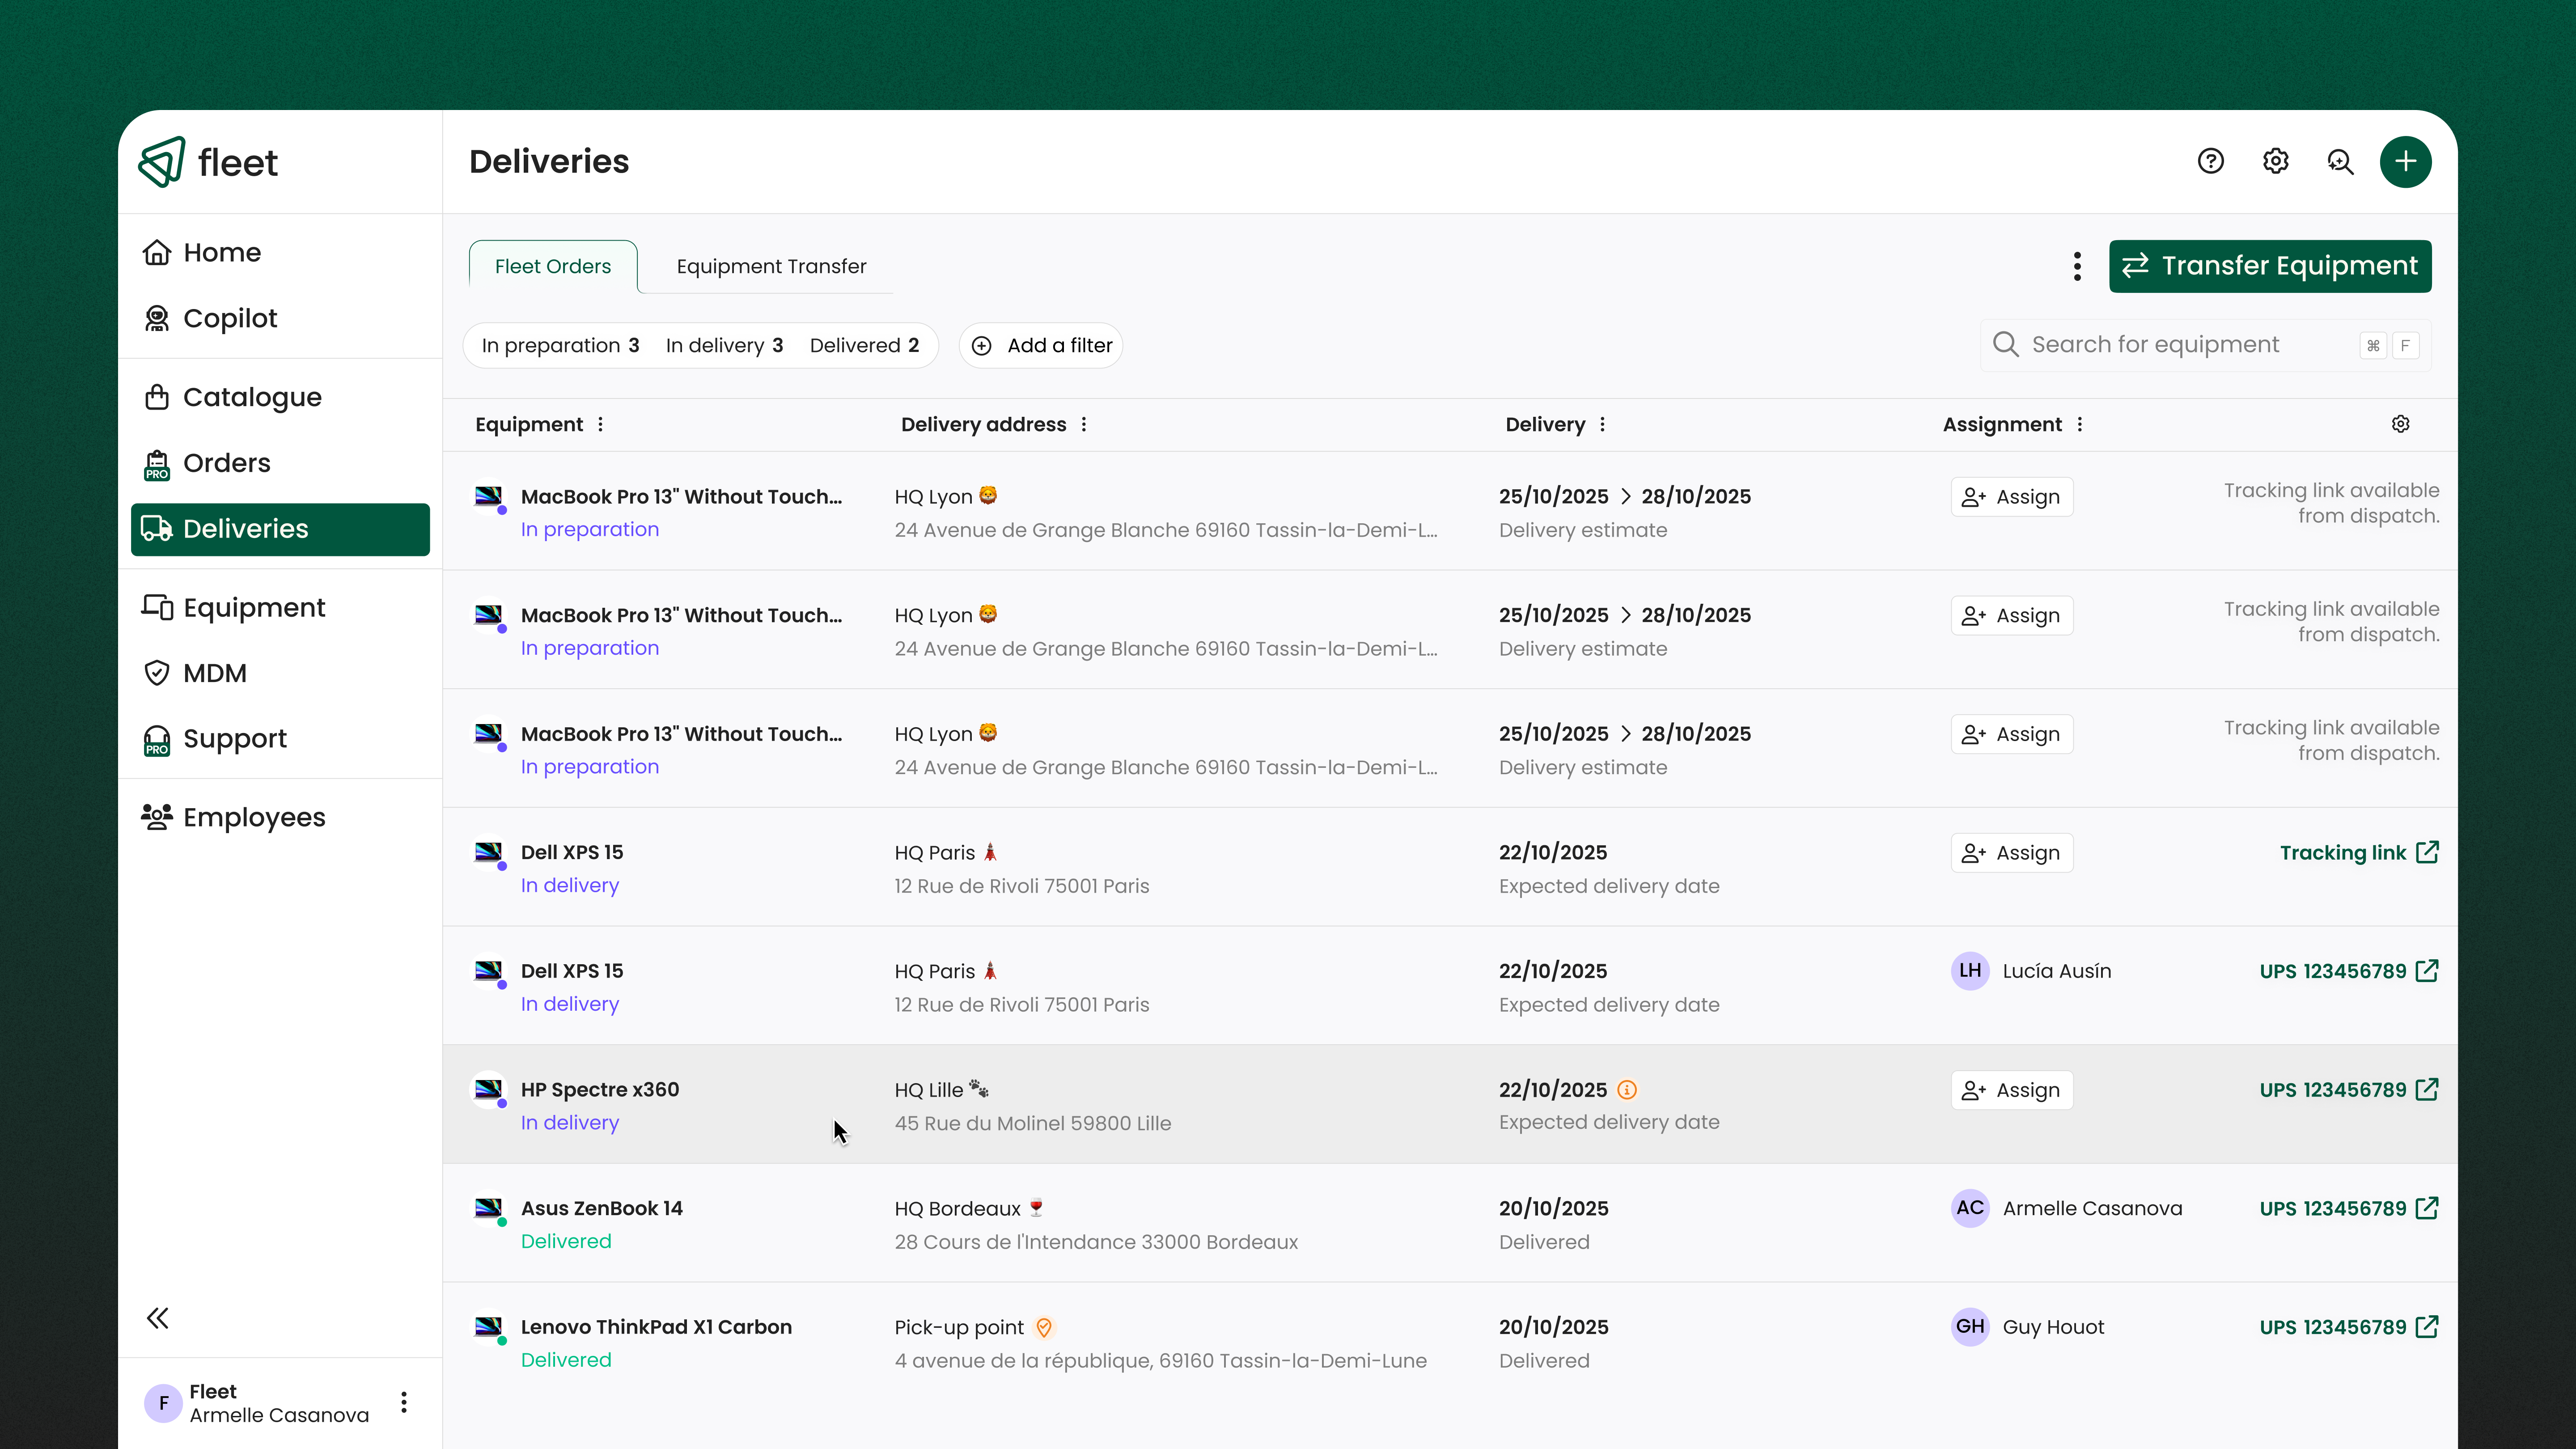Go to Employees in sidebar
The height and width of the screenshot is (1449, 2576).
254,817
